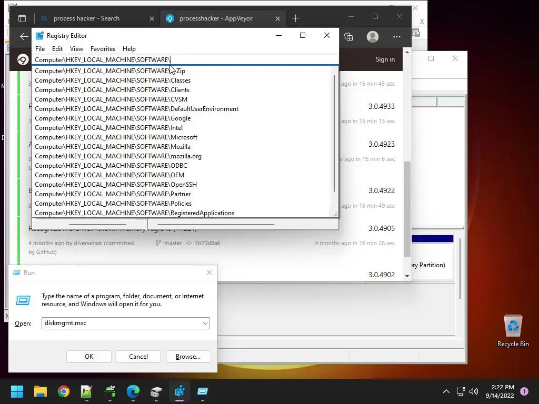Open a new browser tab
Image resolution: width=539 pixels, height=404 pixels.
(296, 18)
